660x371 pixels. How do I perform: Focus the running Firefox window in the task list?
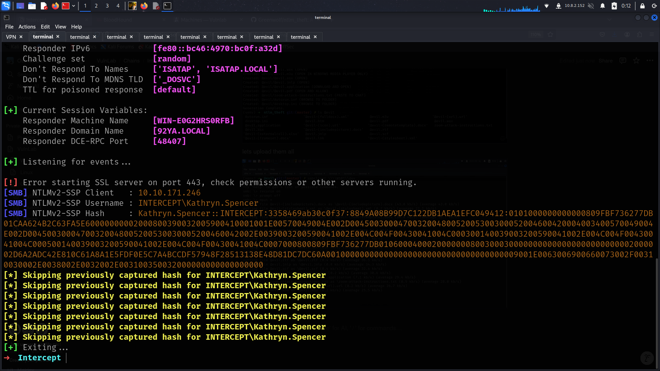click(144, 6)
